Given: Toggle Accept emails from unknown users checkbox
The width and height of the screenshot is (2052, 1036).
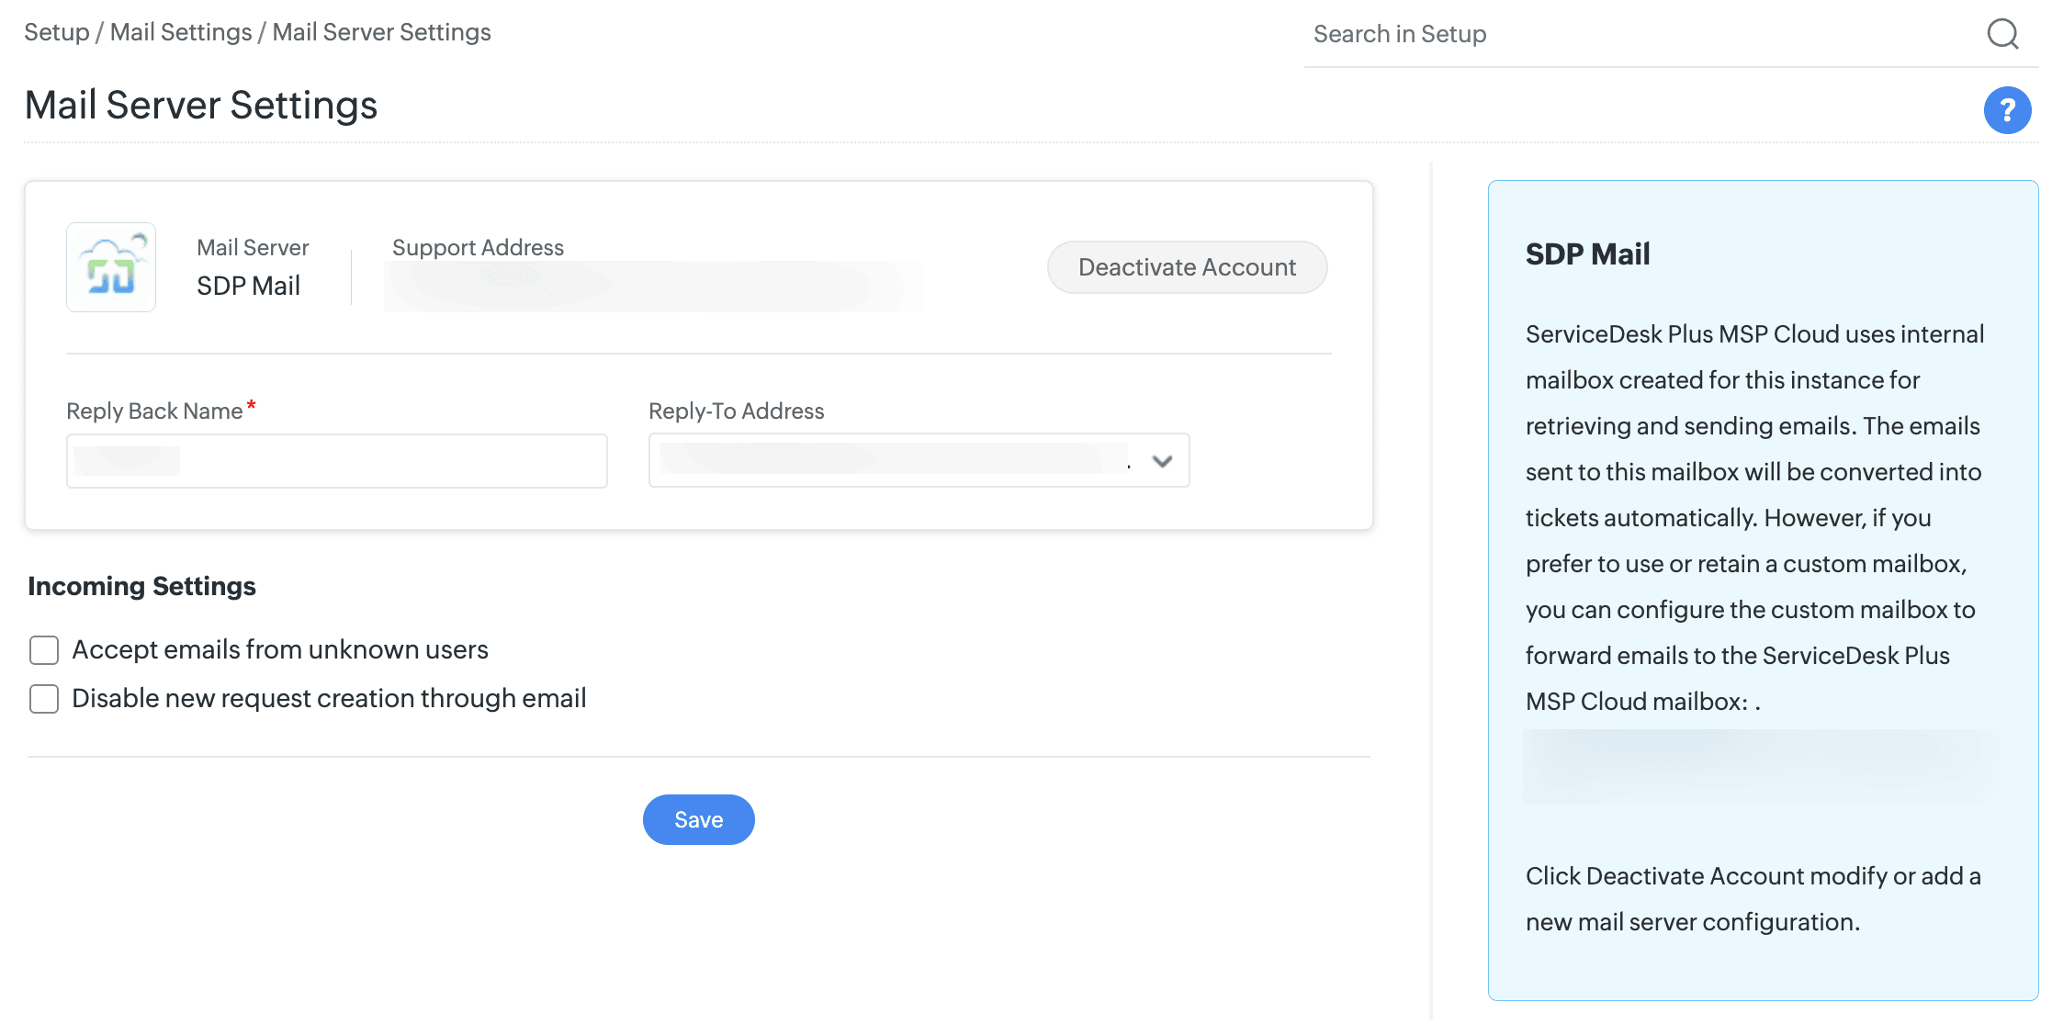Looking at the screenshot, I should (x=44, y=650).
